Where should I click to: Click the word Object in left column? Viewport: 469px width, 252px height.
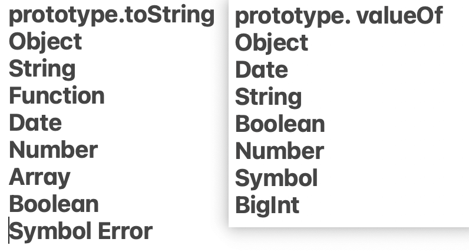point(45,42)
